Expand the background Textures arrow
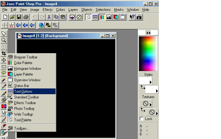The image size is (221, 139). tap(157, 113)
